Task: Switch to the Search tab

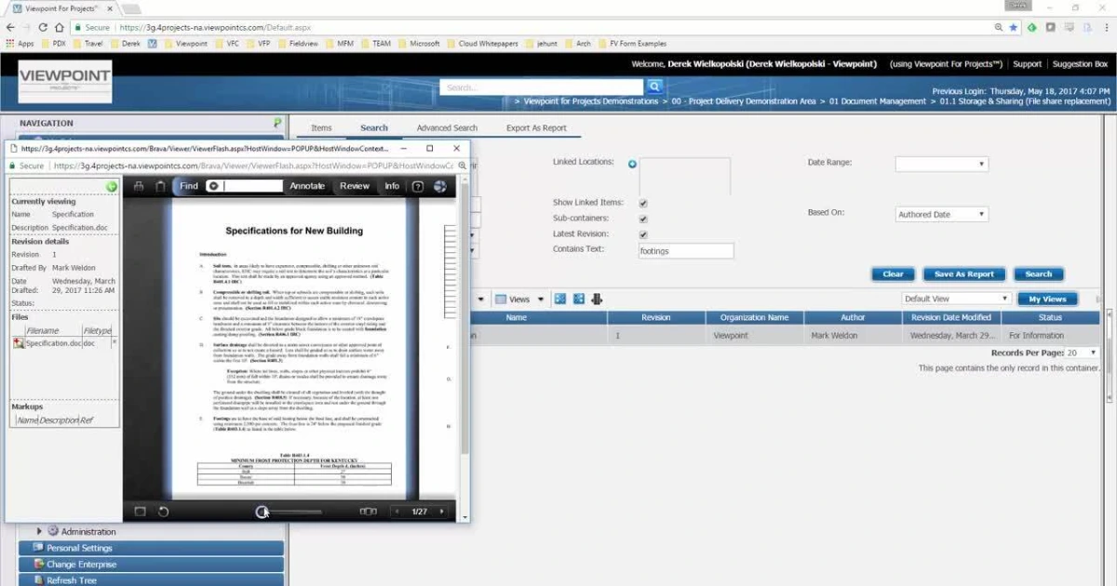Action: [x=374, y=127]
